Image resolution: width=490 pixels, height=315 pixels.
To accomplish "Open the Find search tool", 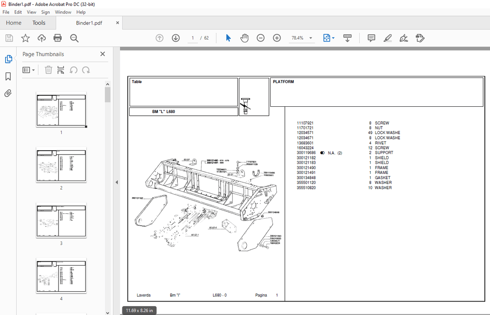I will pyautogui.click(x=73, y=38).
